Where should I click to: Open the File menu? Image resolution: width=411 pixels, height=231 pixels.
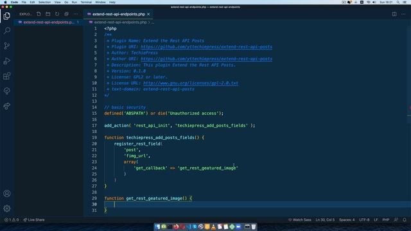24,2
